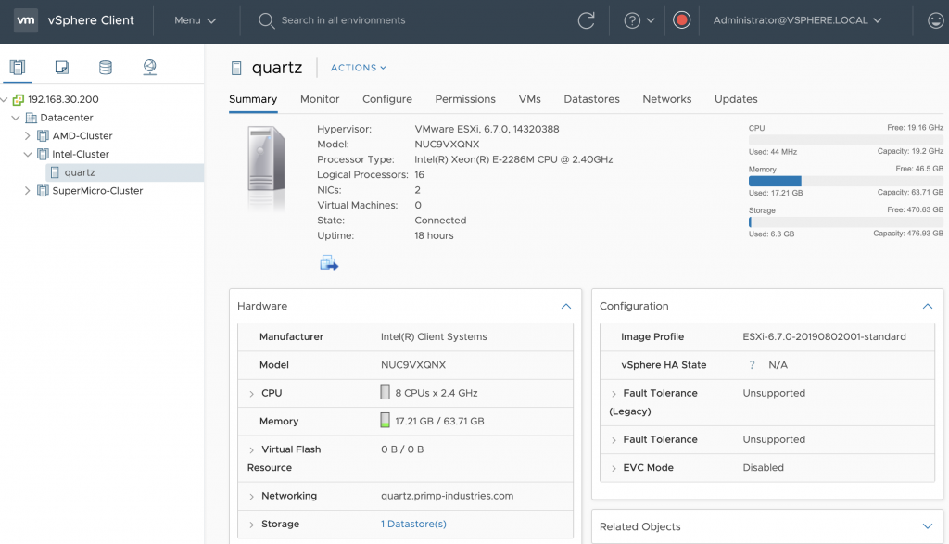Click the SuperMicro-Cluster cluster icon

click(x=43, y=191)
